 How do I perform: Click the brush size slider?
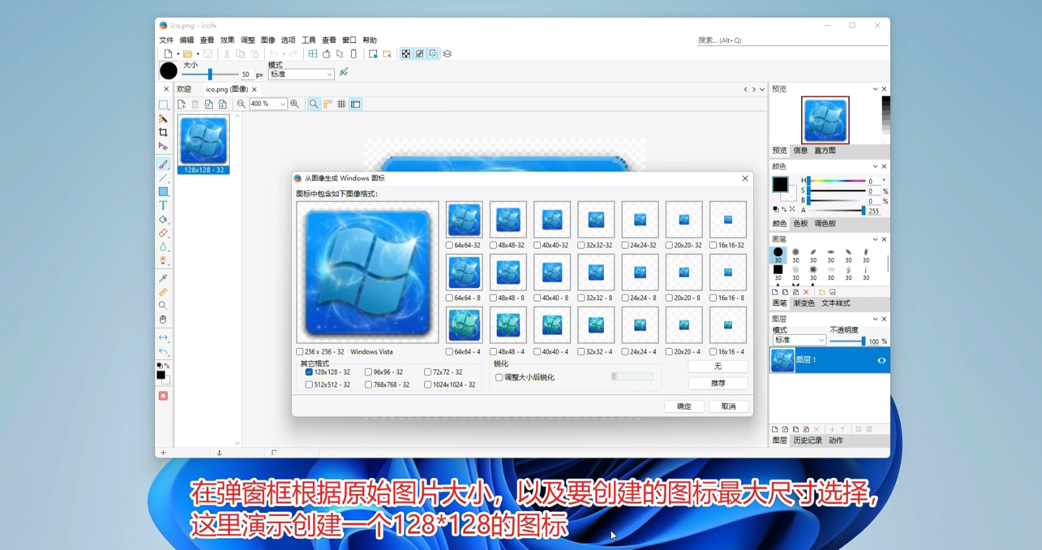point(210,74)
